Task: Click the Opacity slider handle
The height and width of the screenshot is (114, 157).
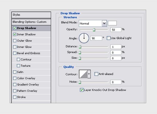Action: (94, 30)
